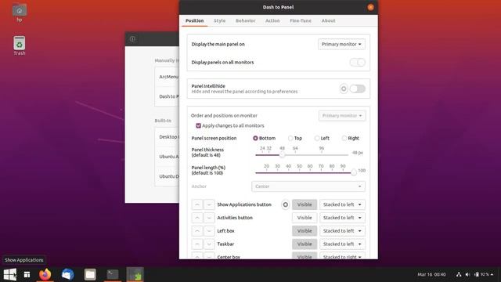Move Left box up
This screenshot has height=282, width=501.
click(197, 231)
